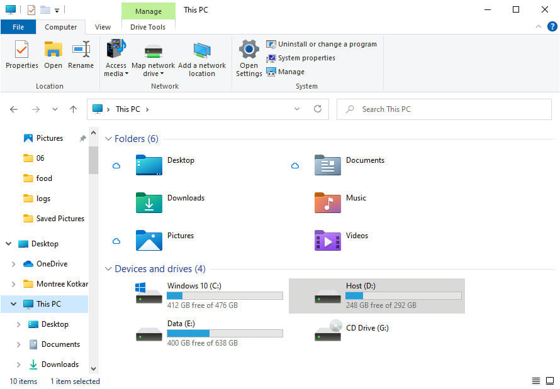
Task: Open the File menu
Action: (18, 27)
